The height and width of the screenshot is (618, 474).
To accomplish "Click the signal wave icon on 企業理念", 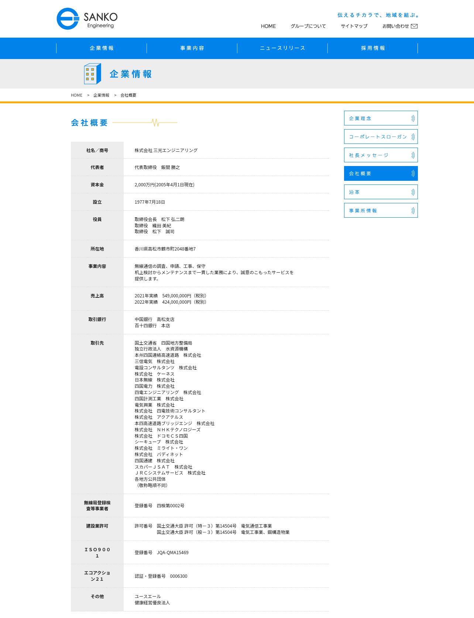I will (413, 118).
